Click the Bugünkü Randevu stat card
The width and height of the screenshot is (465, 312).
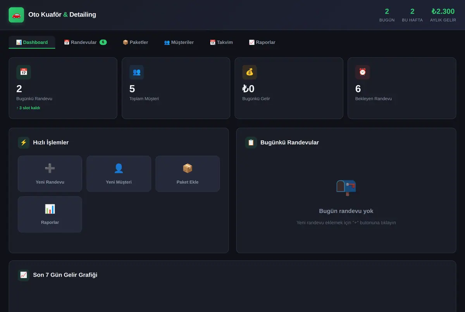point(63,88)
